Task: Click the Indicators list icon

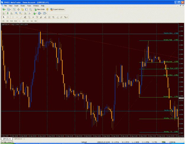Action: click(34, 13)
